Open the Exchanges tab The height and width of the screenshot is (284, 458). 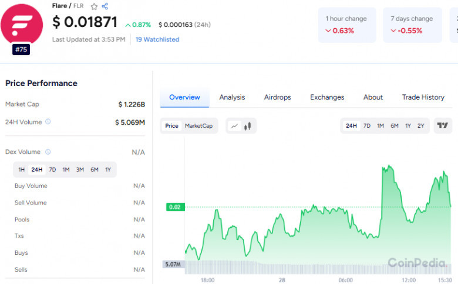pos(327,97)
